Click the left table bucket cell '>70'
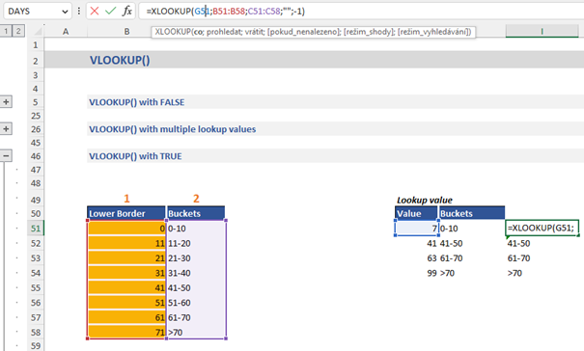 196,332
